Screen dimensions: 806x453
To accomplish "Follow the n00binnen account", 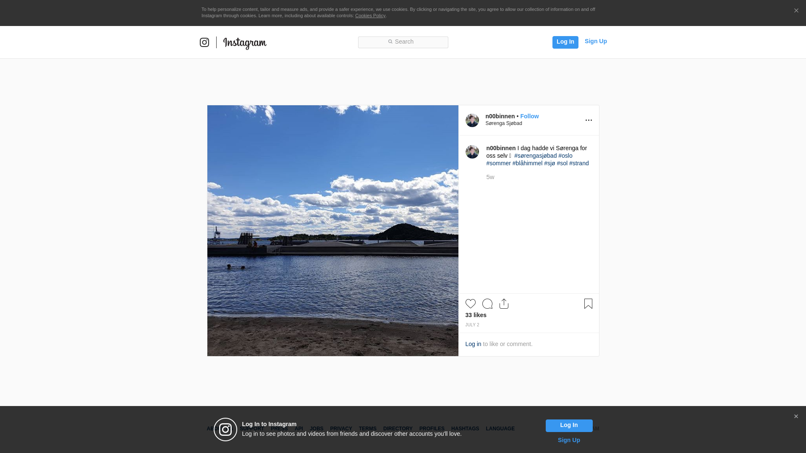I will point(529,116).
